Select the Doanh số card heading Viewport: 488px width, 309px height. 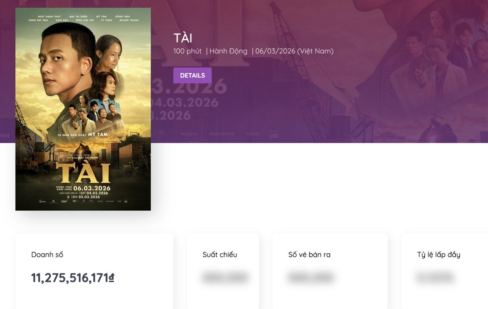tap(47, 255)
